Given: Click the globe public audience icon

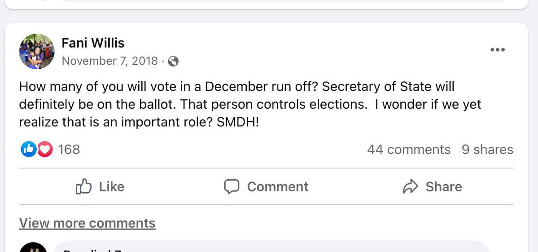Looking at the screenshot, I should point(173,61).
